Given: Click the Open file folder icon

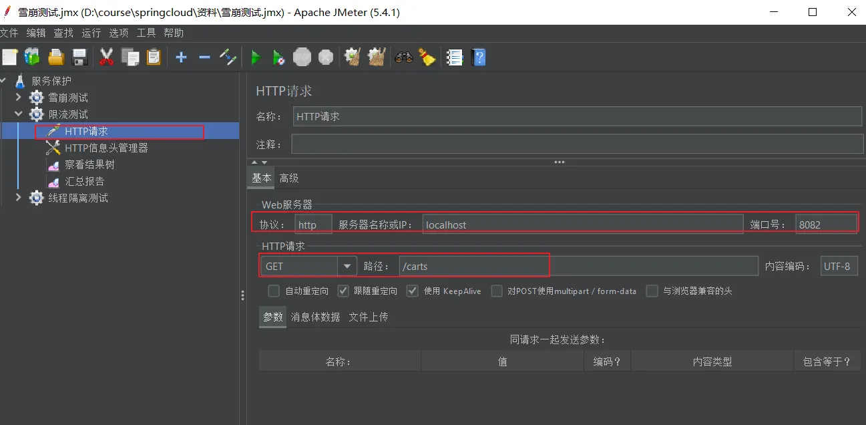Looking at the screenshot, I should coord(55,57).
